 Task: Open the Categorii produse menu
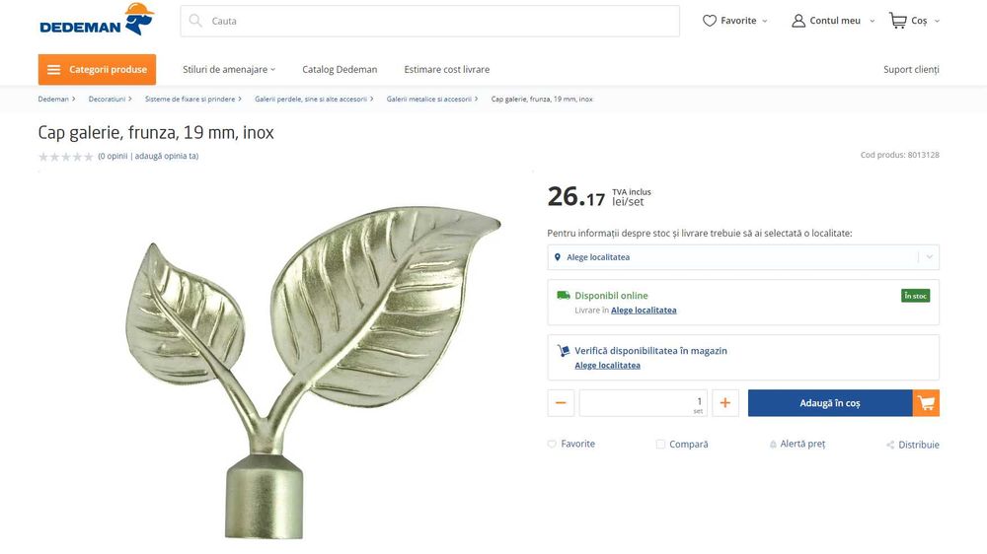[x=97, y=70]
